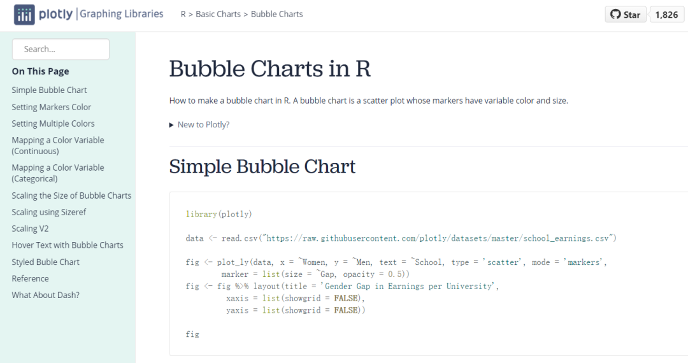Open Setting Multiple Colors section link
This screenshot has height=363, width=688.
pos(53,124)
